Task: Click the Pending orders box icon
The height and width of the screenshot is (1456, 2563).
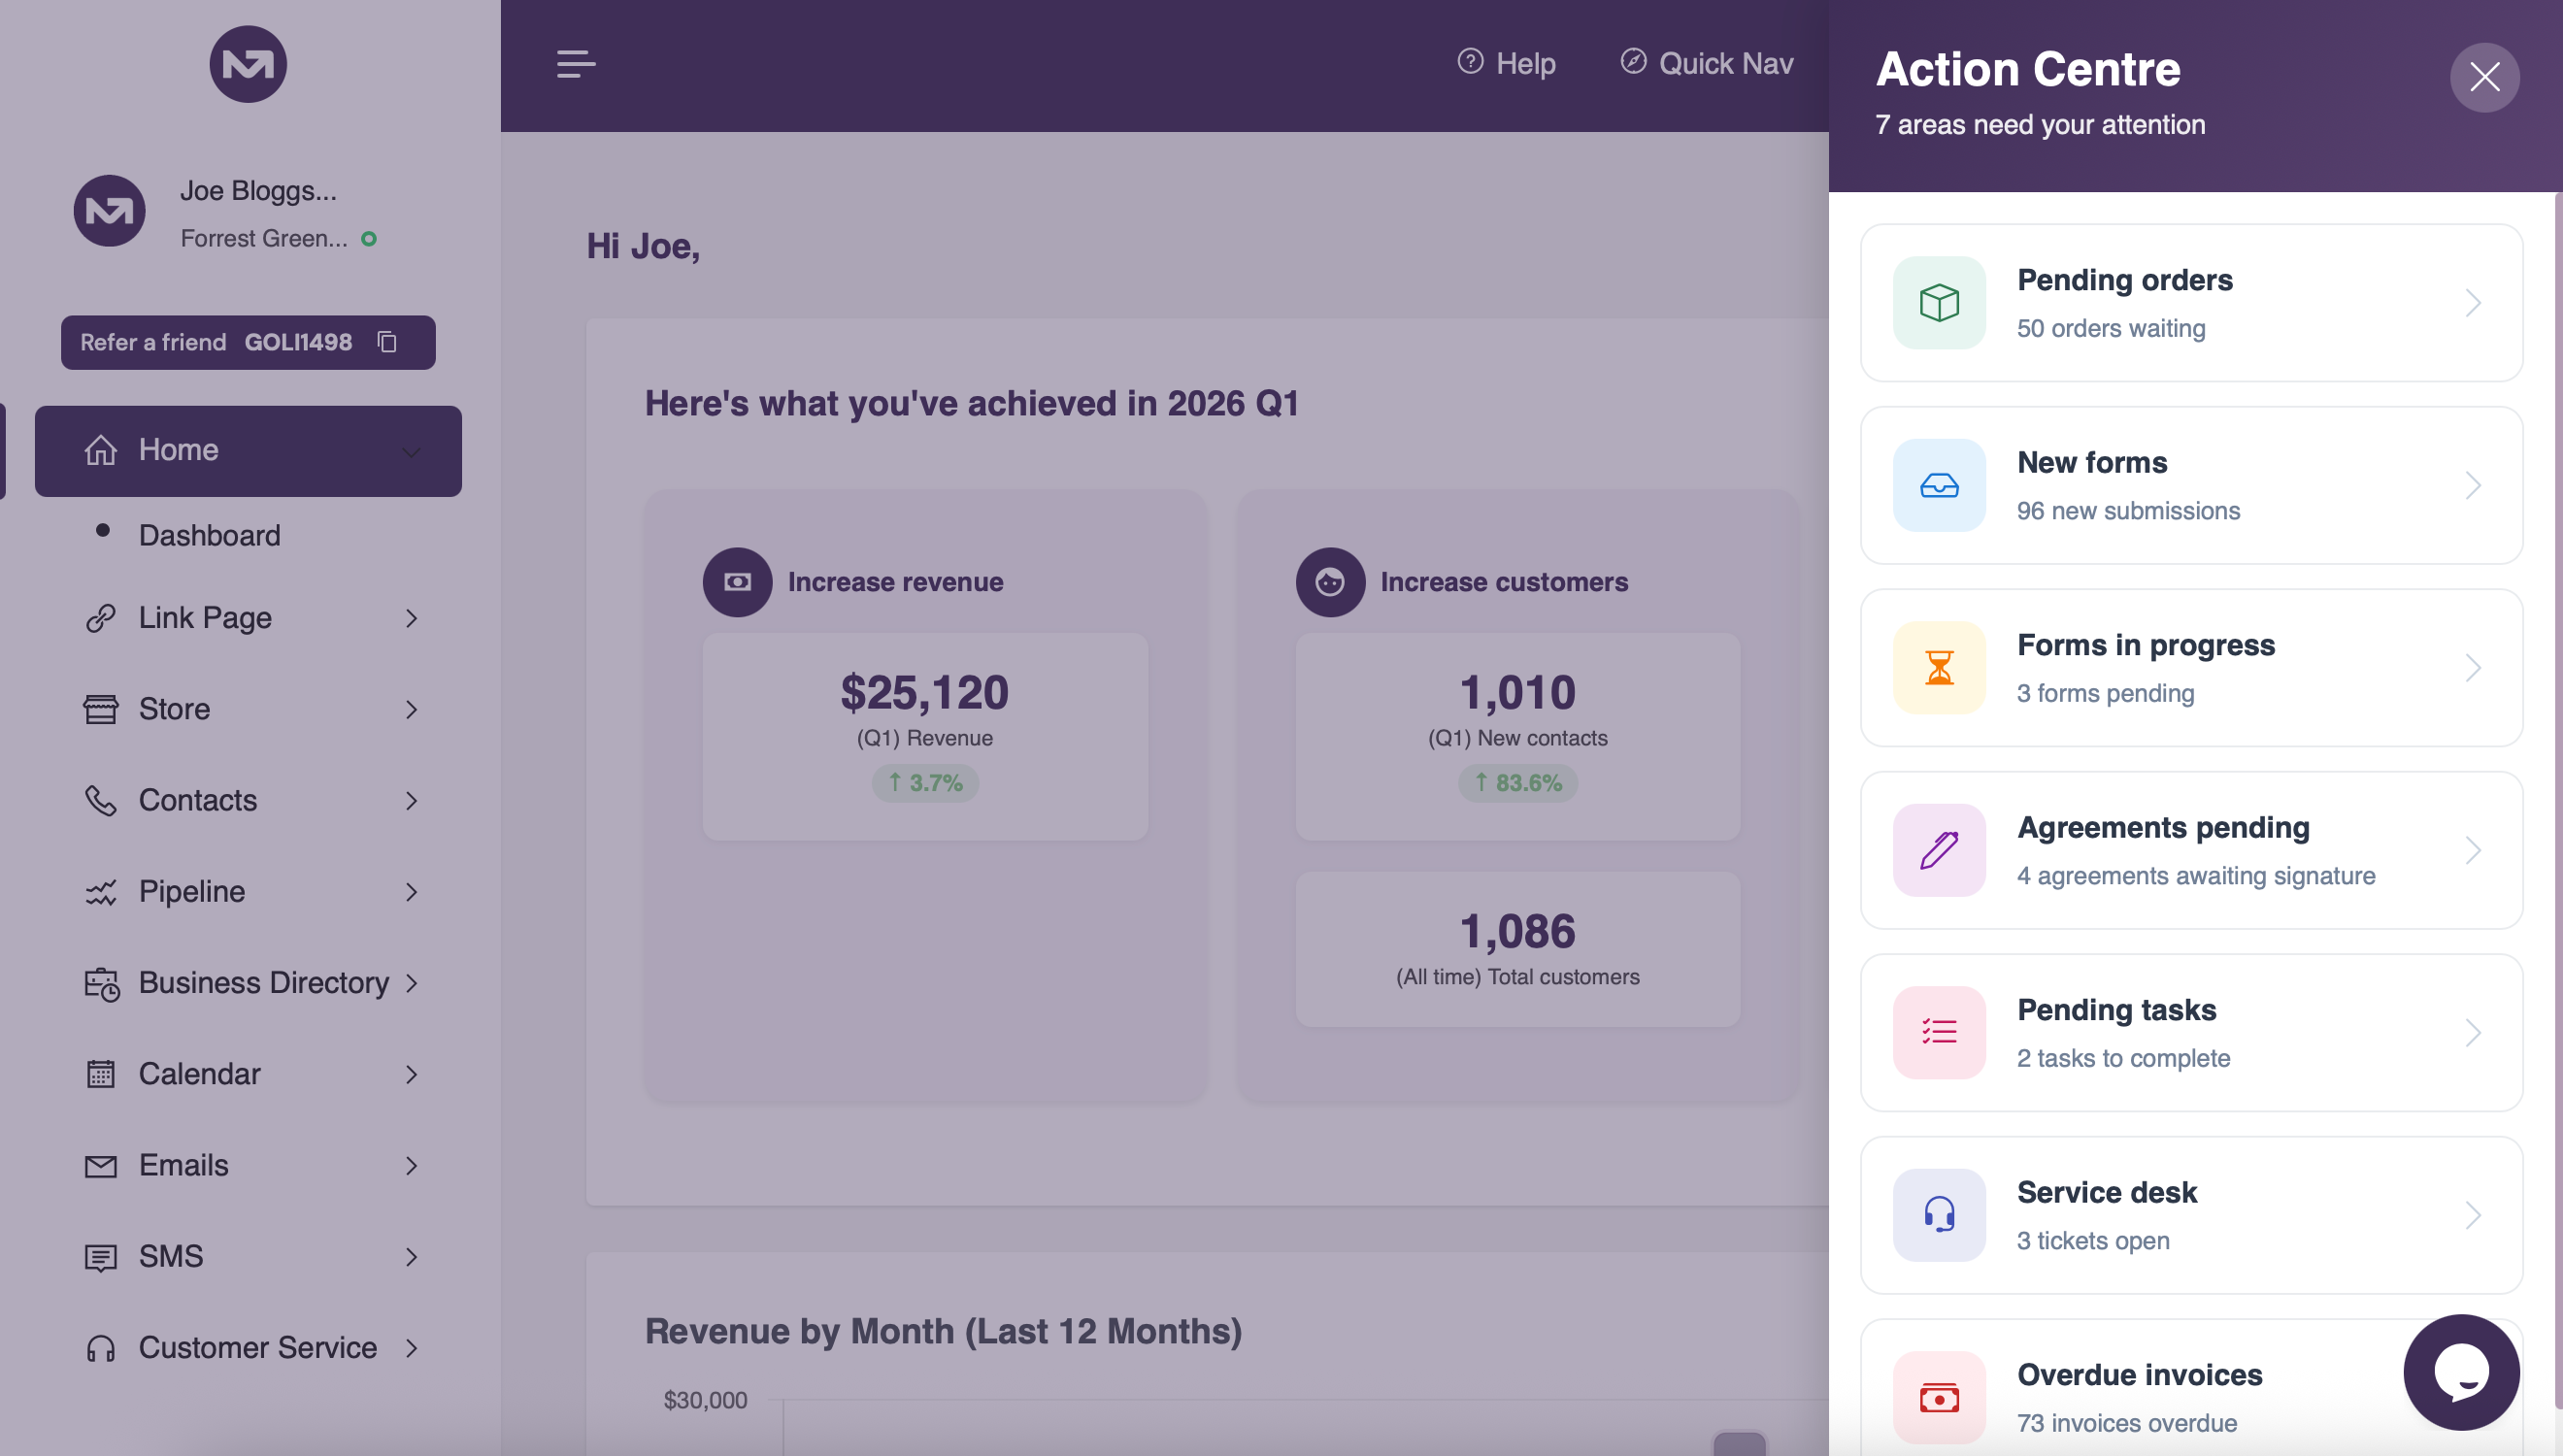Action: 1938,303
